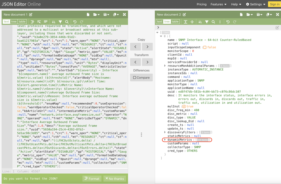Expand the resourceMonAdditionalParams node
281x184 pixels.
click(x=165, y=66)
